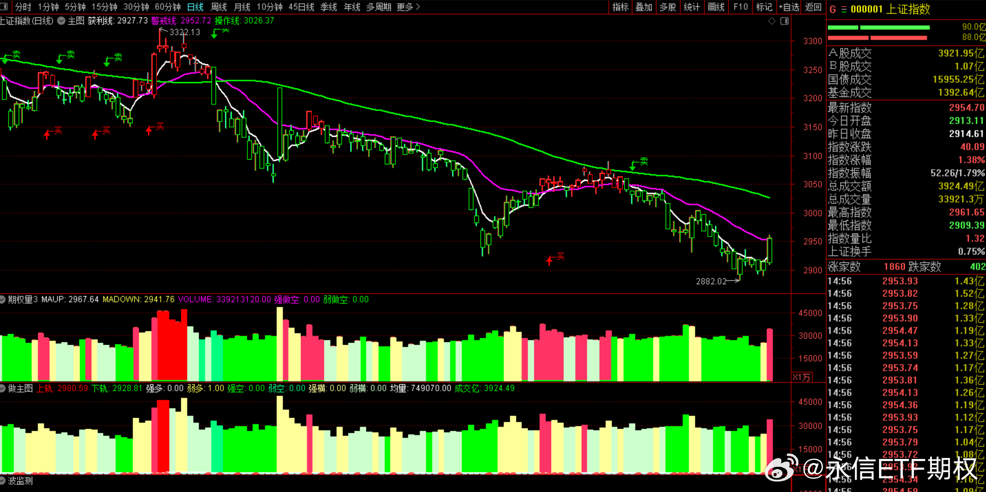This screenshot has height=492, width=986.
Task: Click the 统计 statistics button
Action: coord(692,7)
